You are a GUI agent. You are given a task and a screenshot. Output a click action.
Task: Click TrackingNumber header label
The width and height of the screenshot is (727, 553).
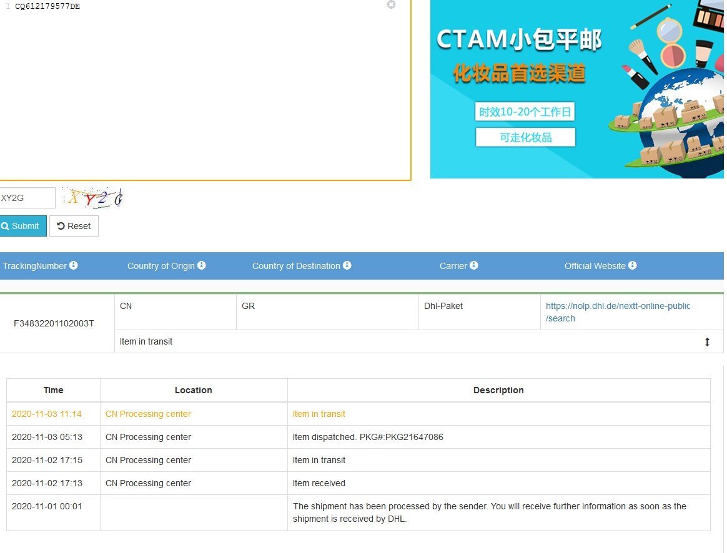tap(35, 266)
